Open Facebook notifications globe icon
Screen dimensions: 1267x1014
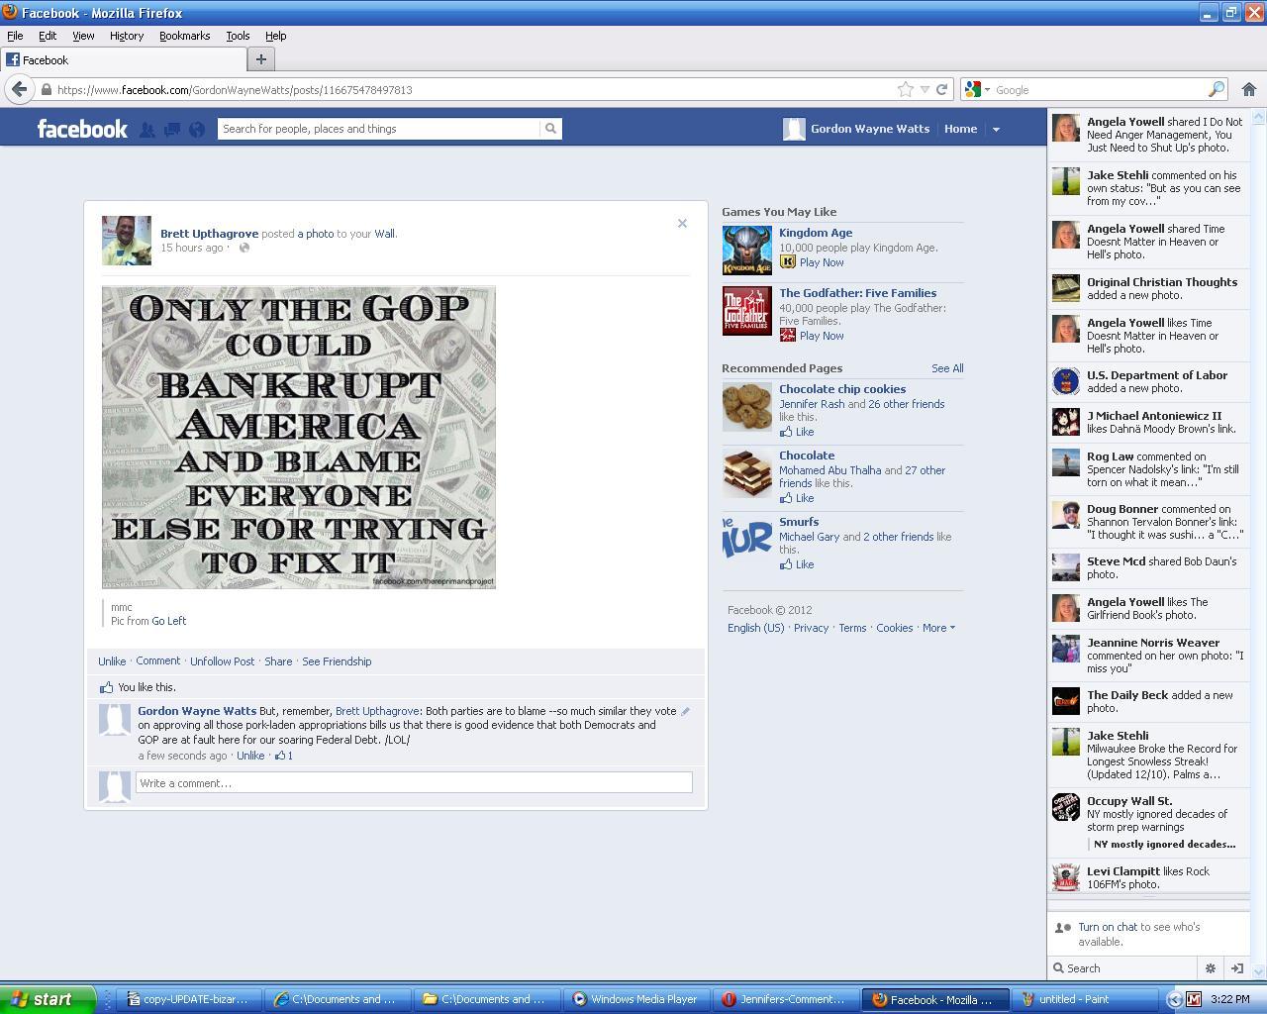click(x=197, y=129)
